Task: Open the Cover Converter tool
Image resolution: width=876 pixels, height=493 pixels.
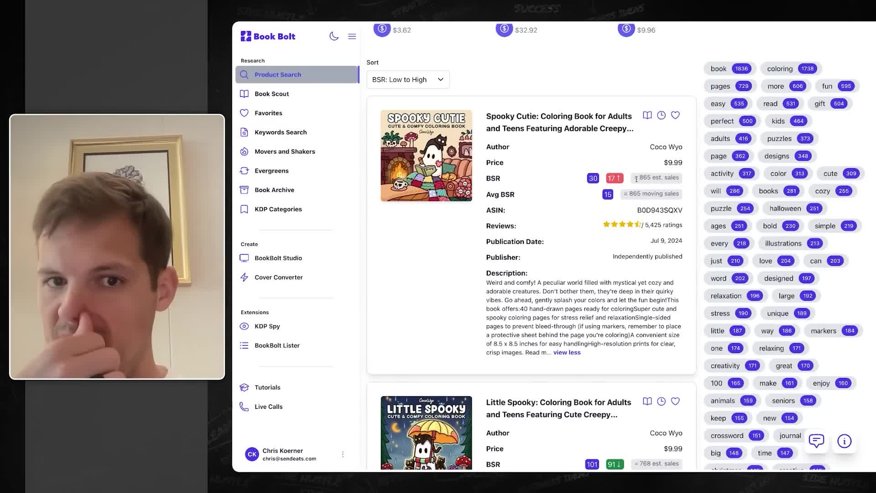Action: 278,277
